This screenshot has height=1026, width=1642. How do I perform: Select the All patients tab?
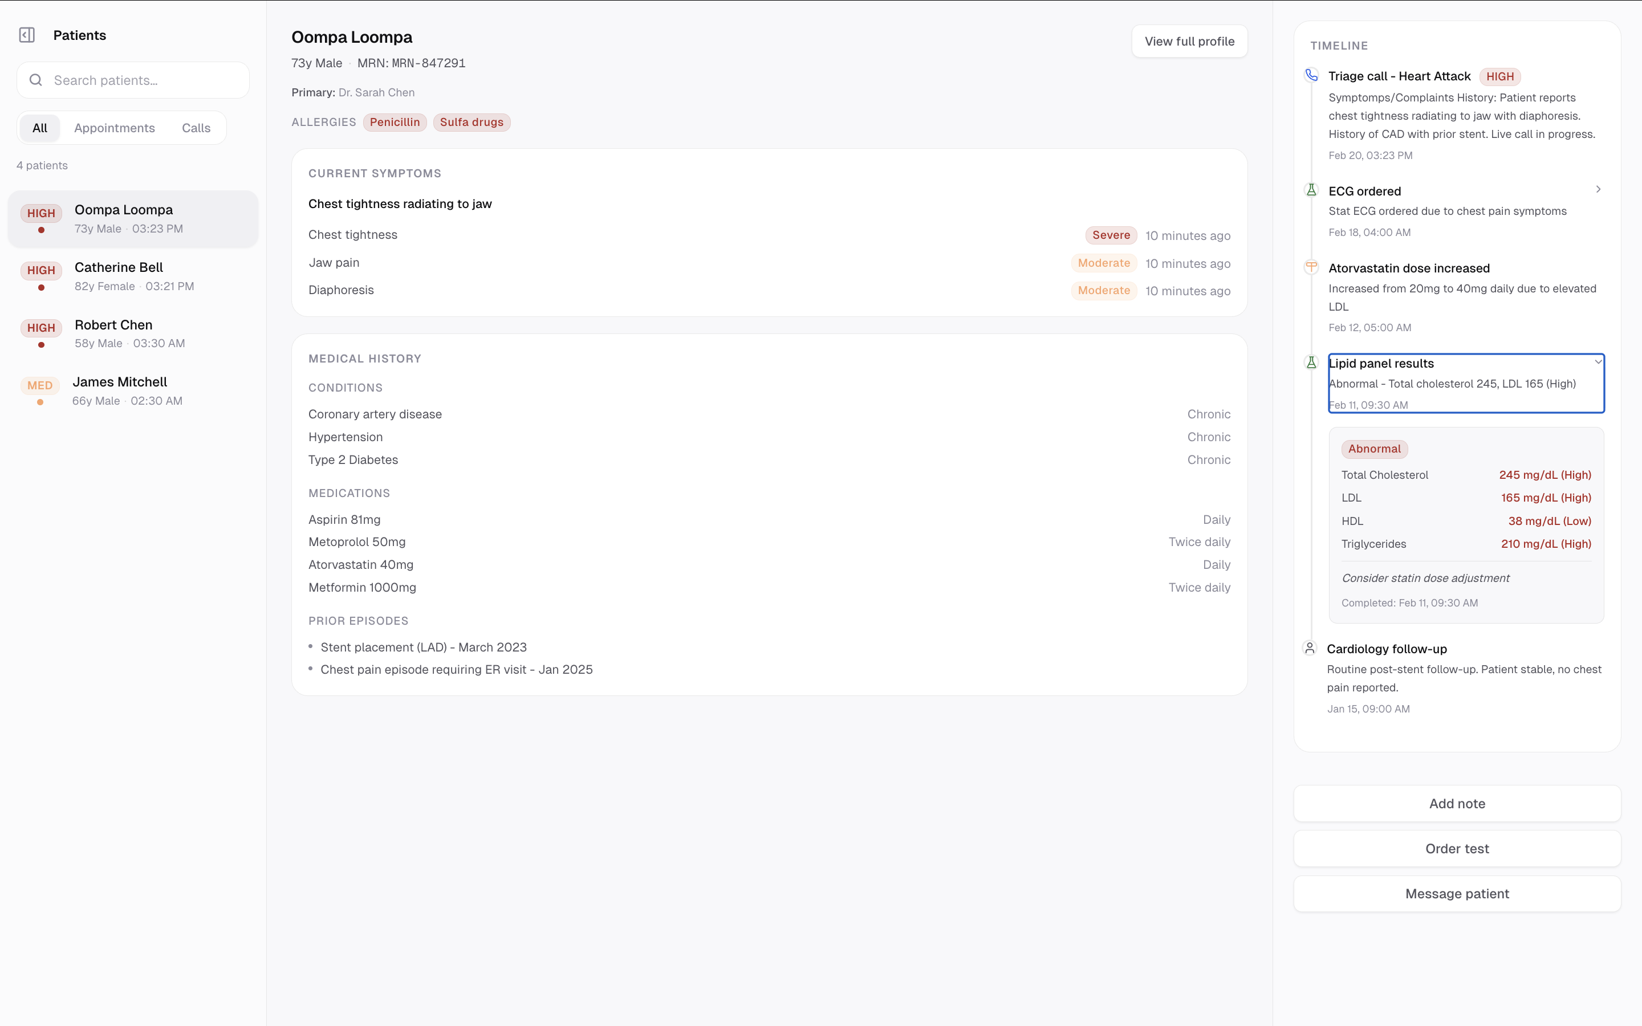point(40,128)
